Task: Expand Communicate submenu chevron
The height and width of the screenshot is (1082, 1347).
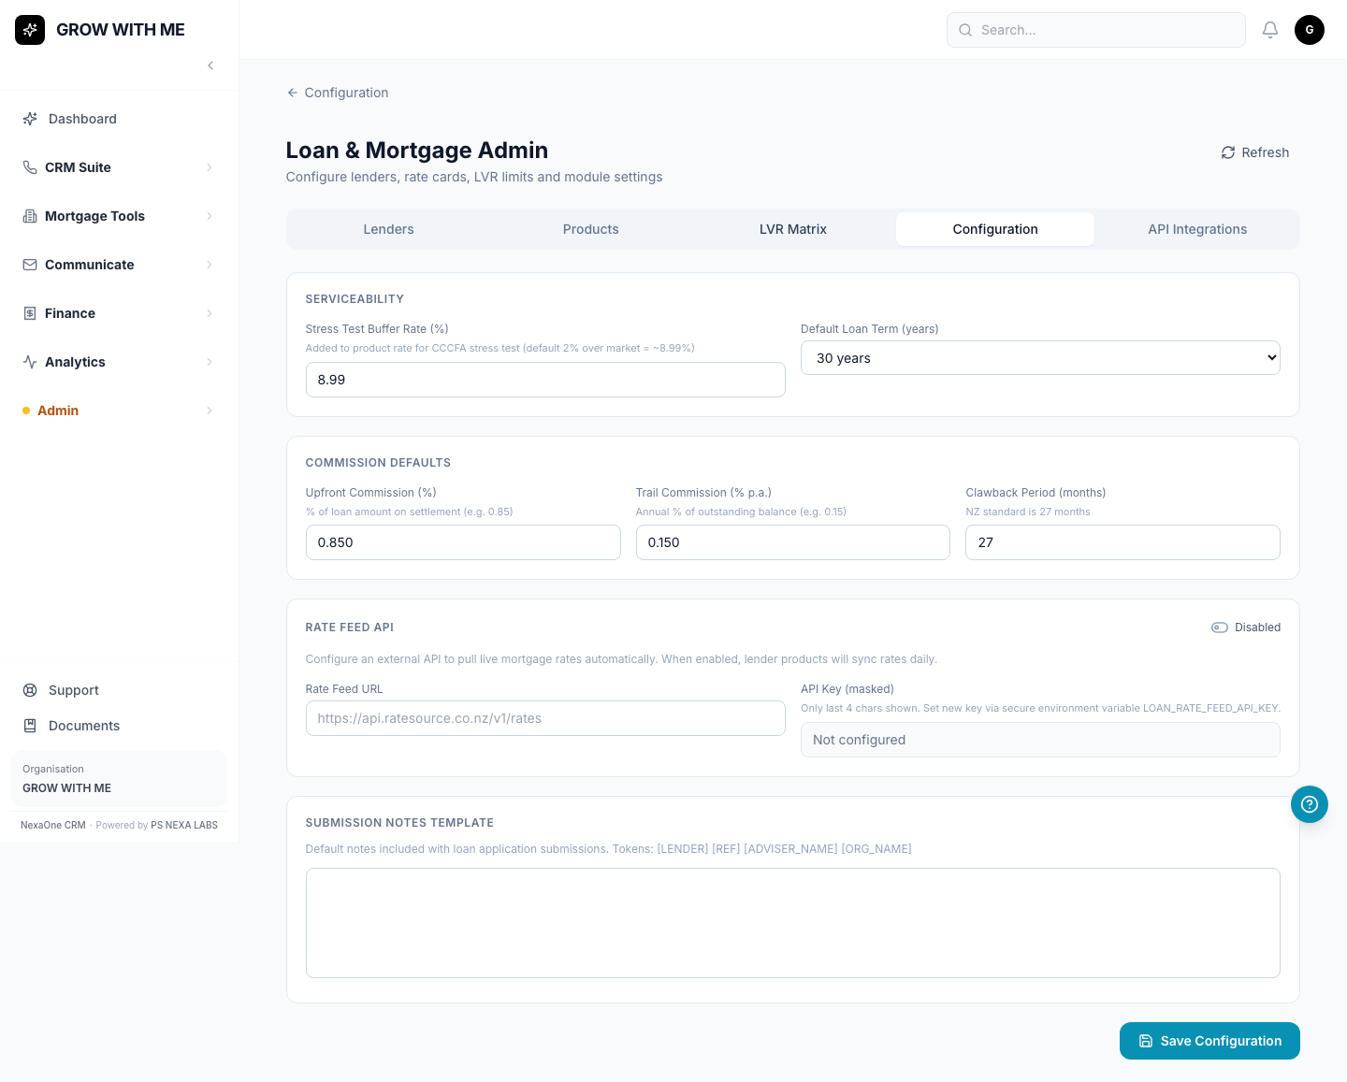Action: (210, 265)
